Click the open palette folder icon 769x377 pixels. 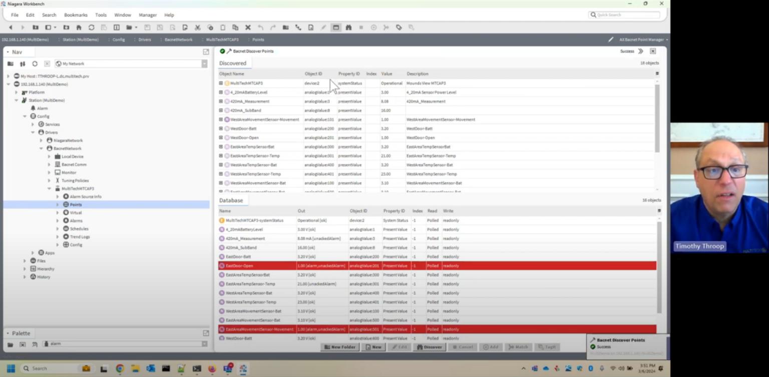(11, 344)
